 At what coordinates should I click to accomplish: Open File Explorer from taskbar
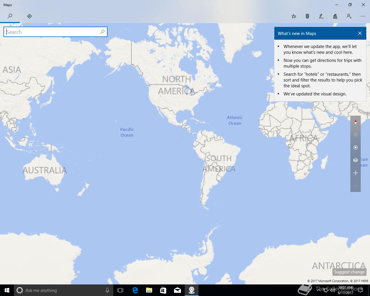pos(149,290)
